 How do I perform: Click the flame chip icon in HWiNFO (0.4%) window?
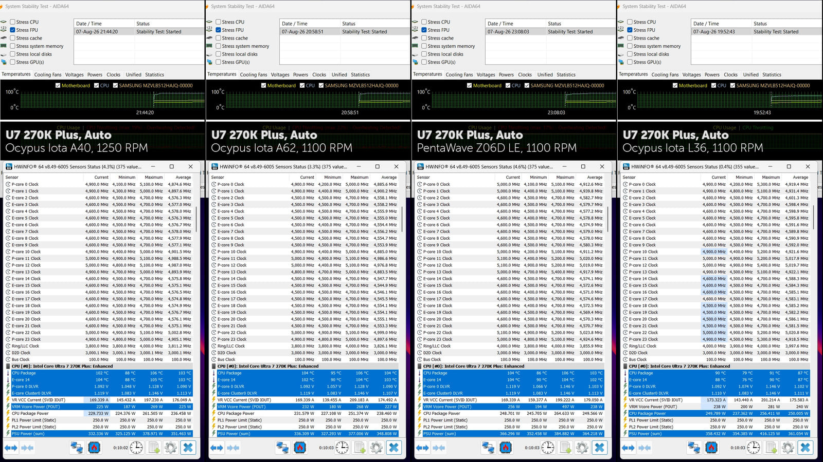[x=711, y=448]
